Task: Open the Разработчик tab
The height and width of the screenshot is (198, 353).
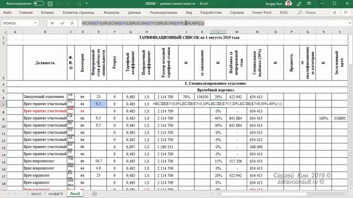Action: coord(211,13)
